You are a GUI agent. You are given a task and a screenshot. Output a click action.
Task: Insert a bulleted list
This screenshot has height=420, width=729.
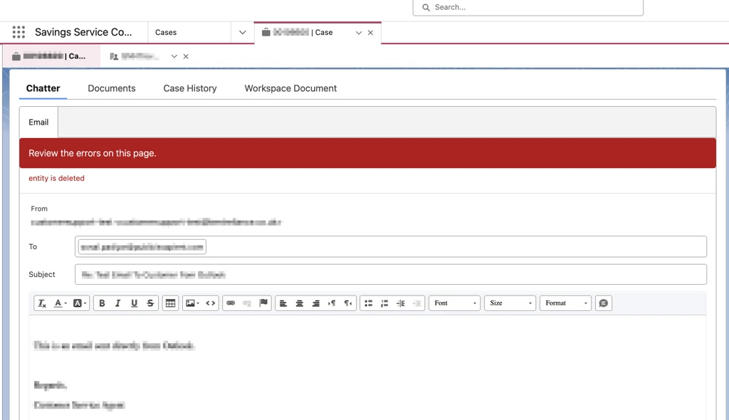point(368,303)
